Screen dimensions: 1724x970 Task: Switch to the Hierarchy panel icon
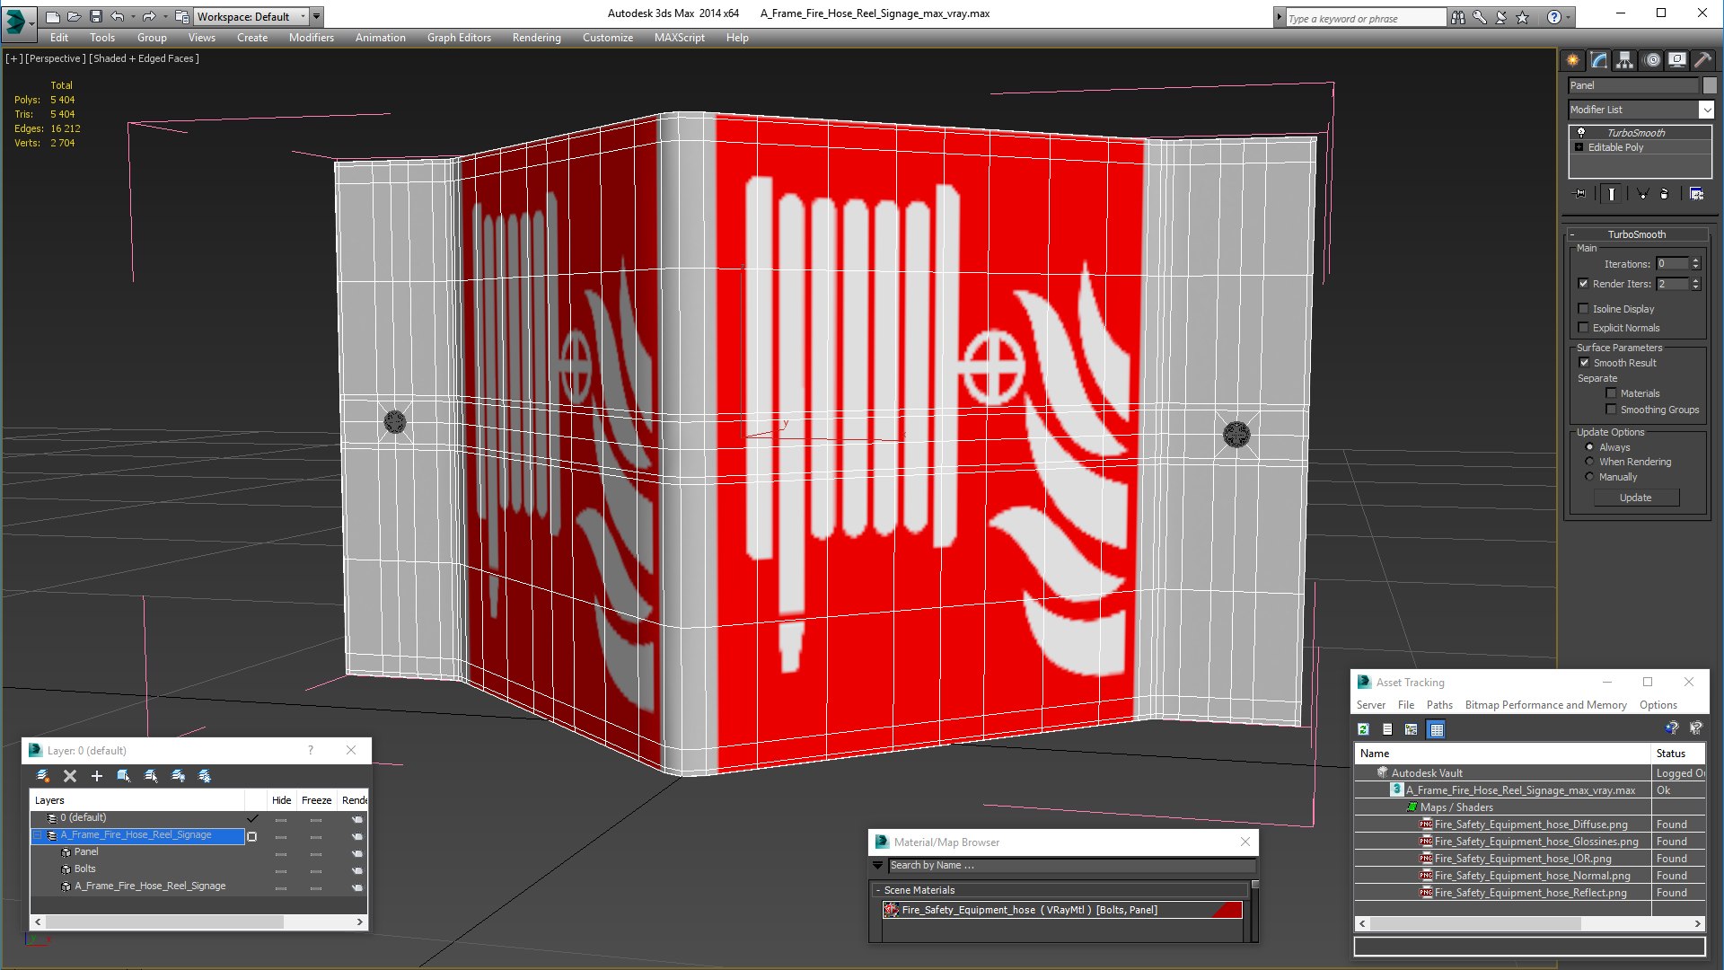(x=1625, y=60)
